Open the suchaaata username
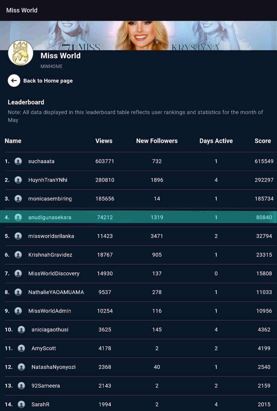This screenshot has width=277, height=411. tap(41, 161)
